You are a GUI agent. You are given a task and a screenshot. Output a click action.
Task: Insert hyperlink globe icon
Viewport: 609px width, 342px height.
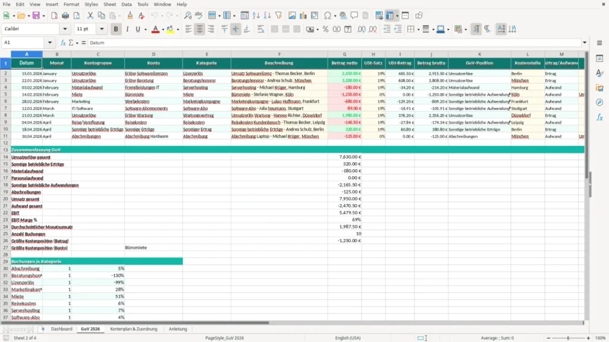pos(343,15)
